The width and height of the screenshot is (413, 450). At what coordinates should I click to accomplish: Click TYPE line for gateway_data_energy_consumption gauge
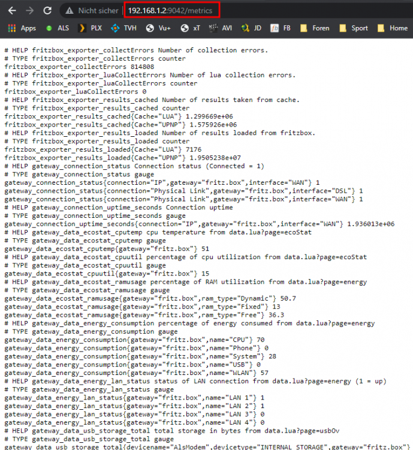[x=91, y=332]
